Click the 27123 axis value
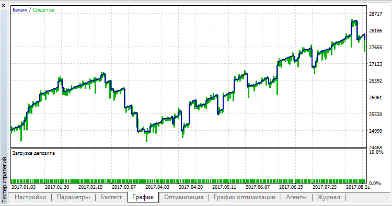The image size is (392, 206). pos(375,64)
